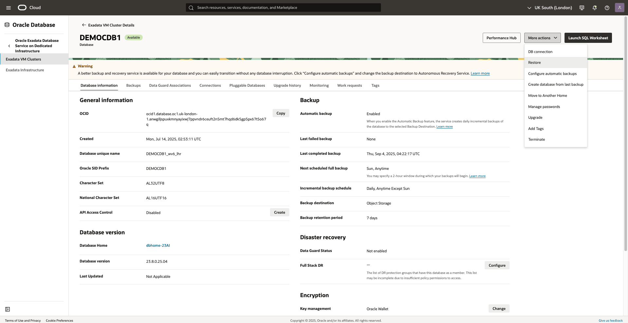The width and height of the screenshot is (628, 323).
Task: Click the 23.8.0.25.04 database version value
Action: pyautogui.click(x=157, y=261)
